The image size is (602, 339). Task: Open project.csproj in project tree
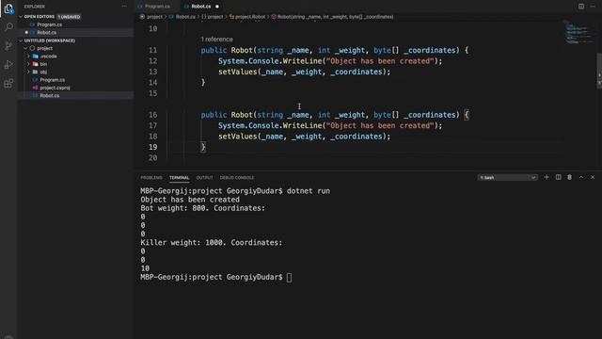click(55, 88)
